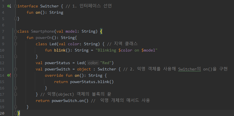The height and width of the screenshot is (116, 234).
Task: Click the $model template variable in string
Action: 148,50
